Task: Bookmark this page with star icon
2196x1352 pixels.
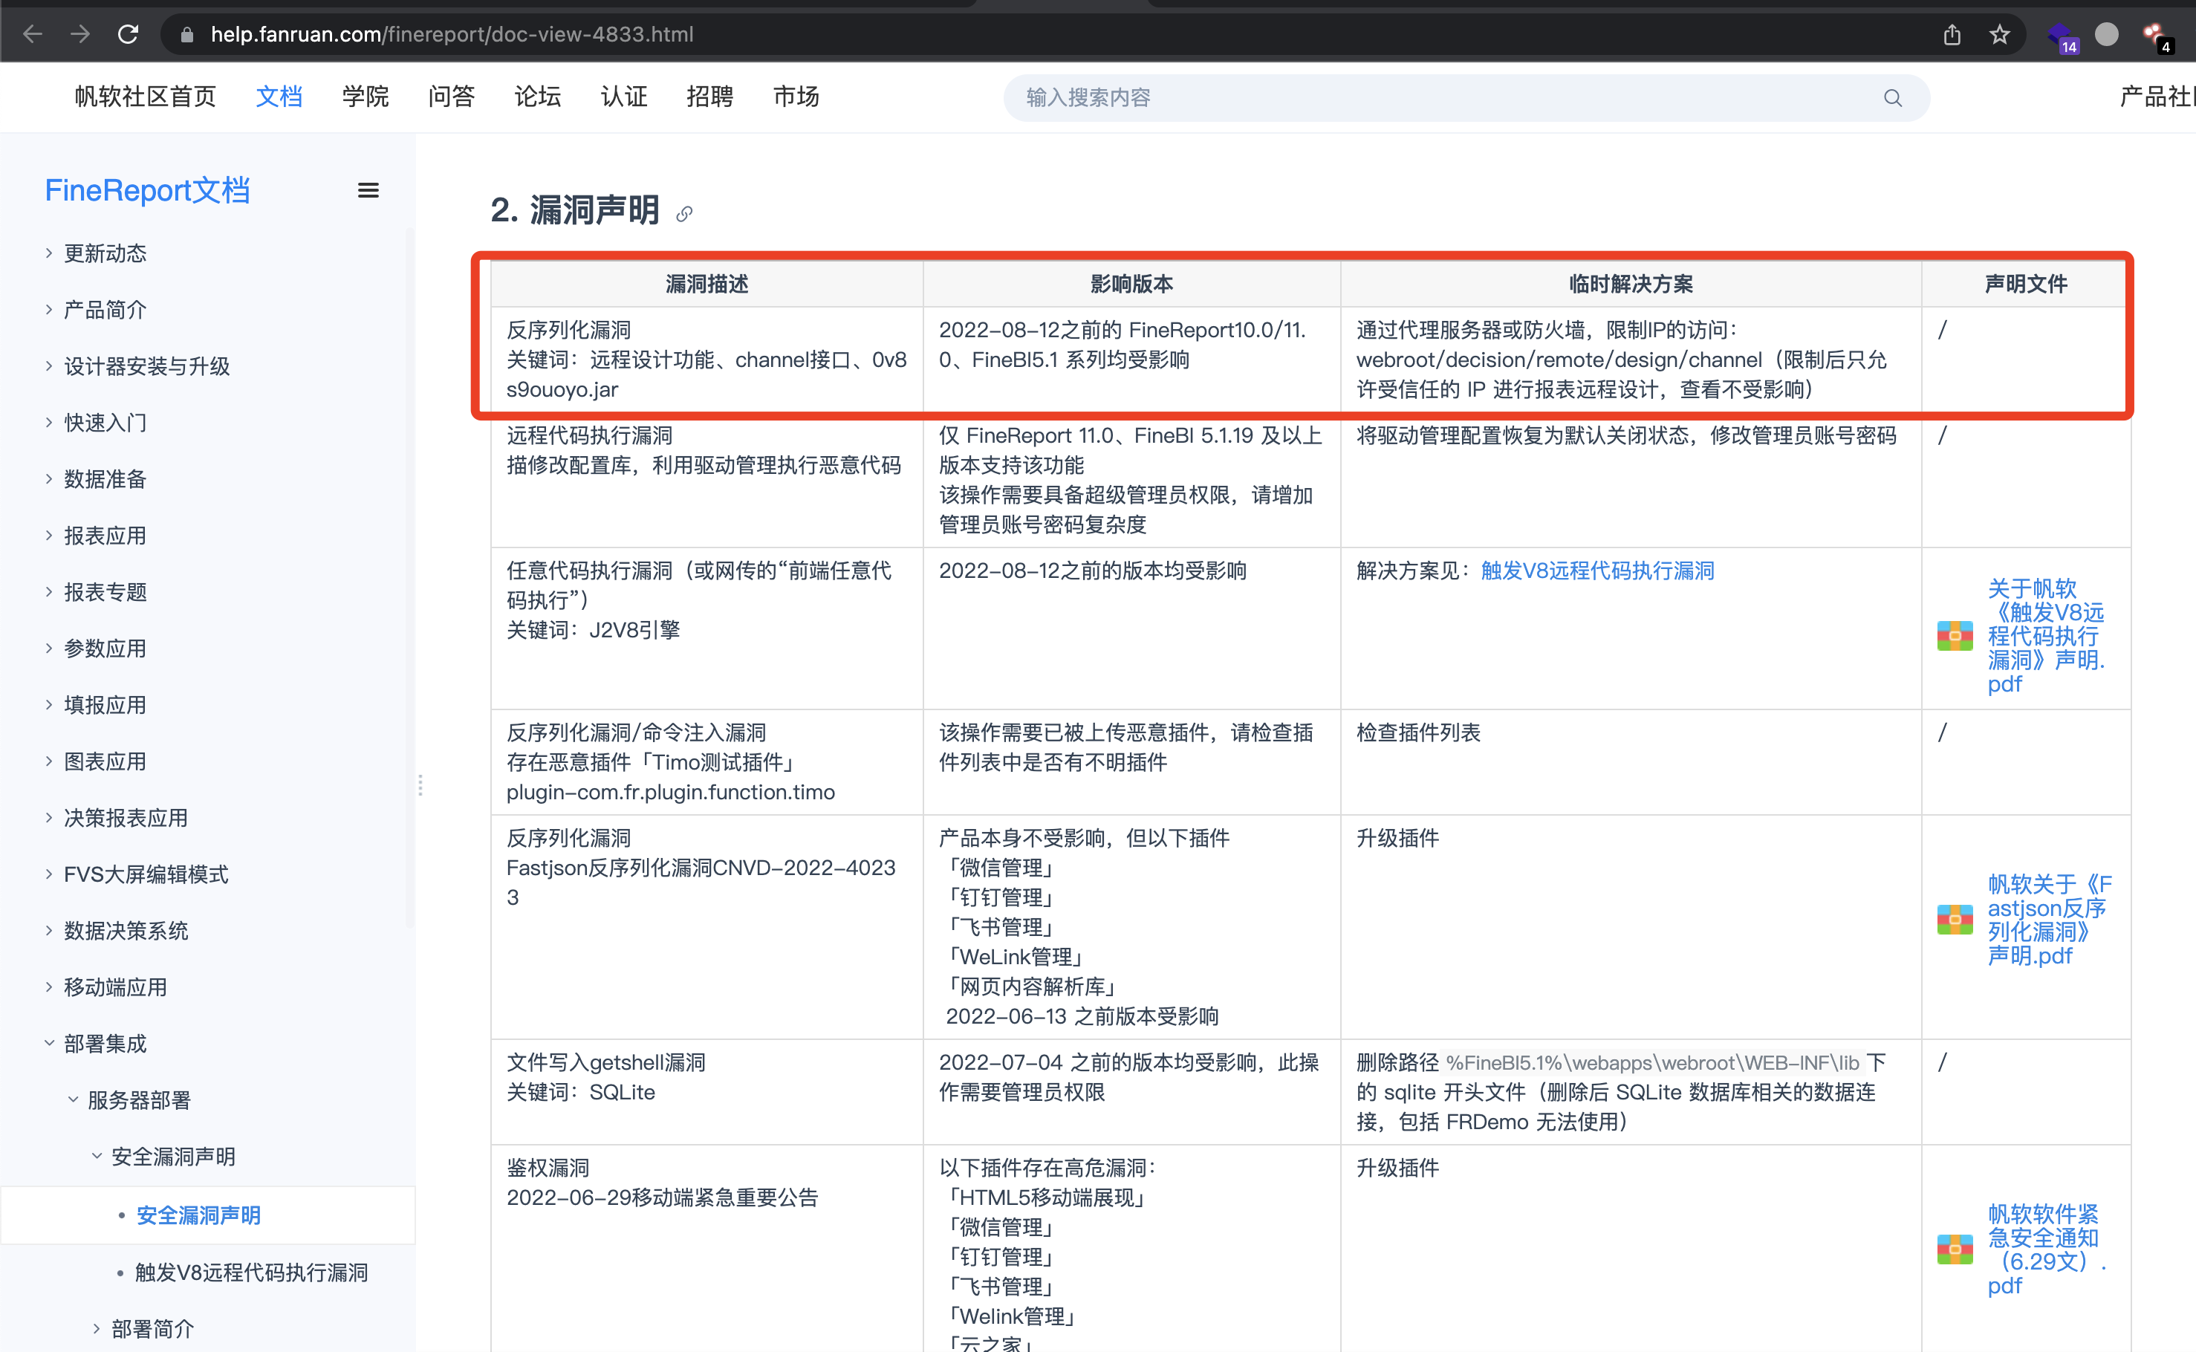Action: point(1999,35)
